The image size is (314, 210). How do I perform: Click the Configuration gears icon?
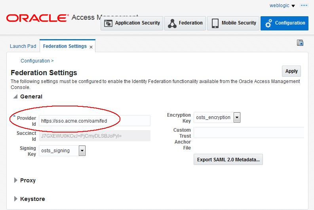[x=268, y=23]
